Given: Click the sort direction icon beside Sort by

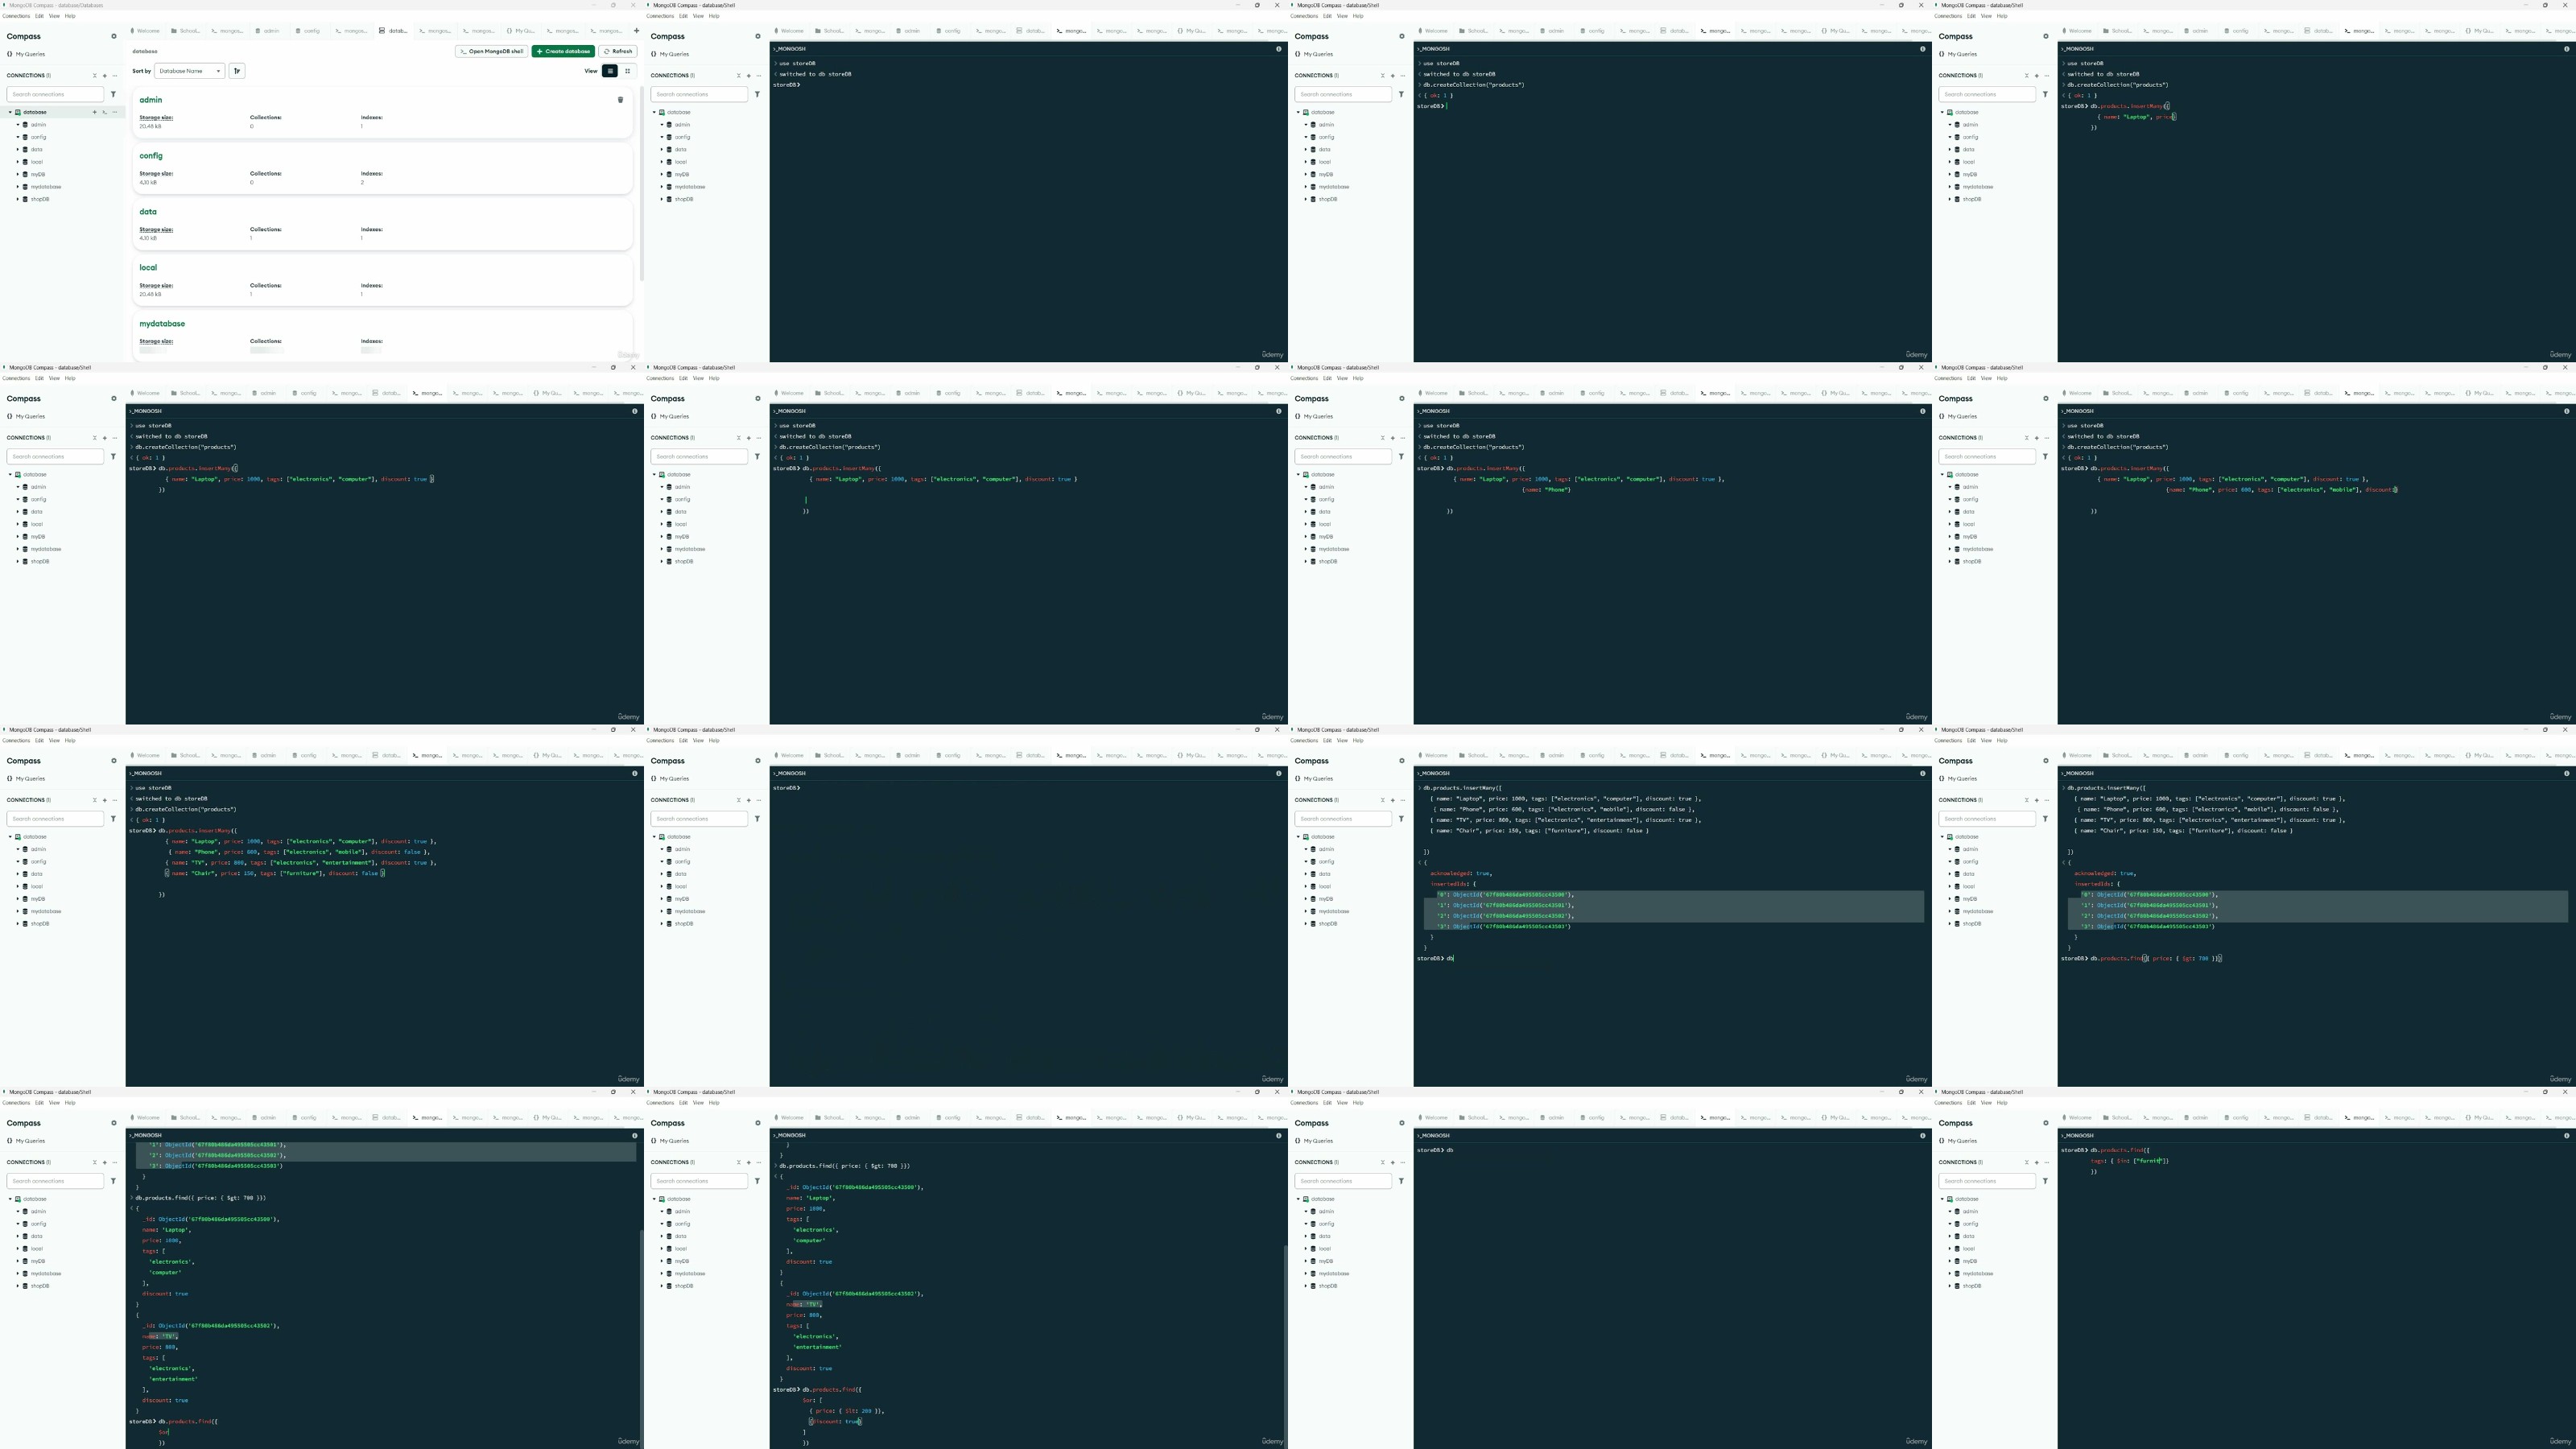Looking at the screenshot, I should tap(237, 71).
